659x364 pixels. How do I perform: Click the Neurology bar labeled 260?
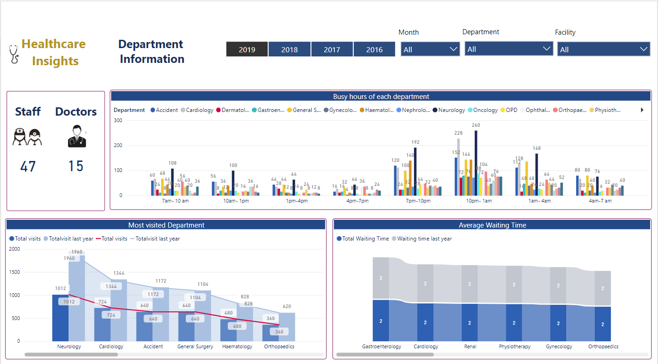click(476, 163)
